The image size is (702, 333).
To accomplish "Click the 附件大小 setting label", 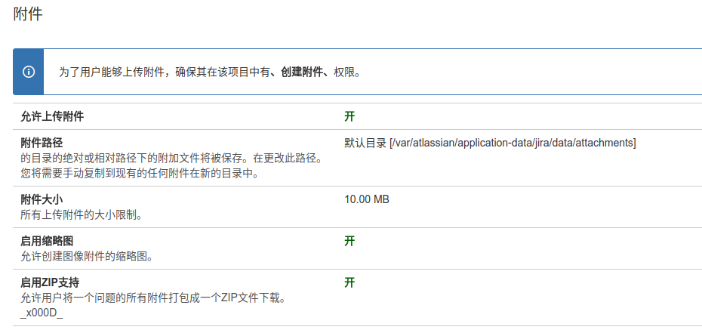I will [x=42, y=199].
